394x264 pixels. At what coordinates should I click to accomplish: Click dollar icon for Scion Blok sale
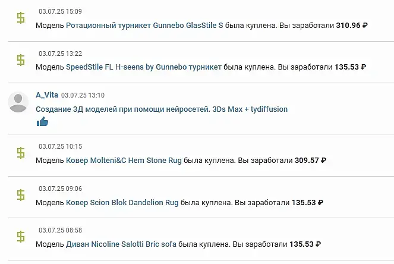coord(21,195)
